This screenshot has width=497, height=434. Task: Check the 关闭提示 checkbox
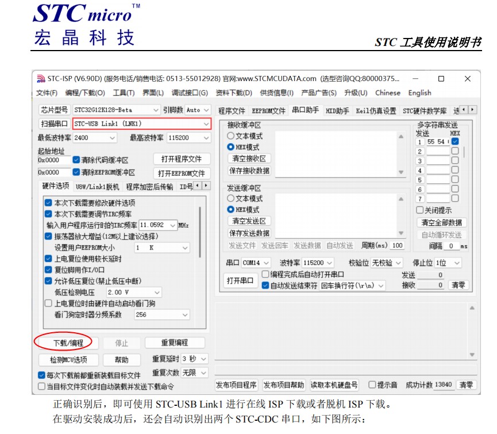419,210
